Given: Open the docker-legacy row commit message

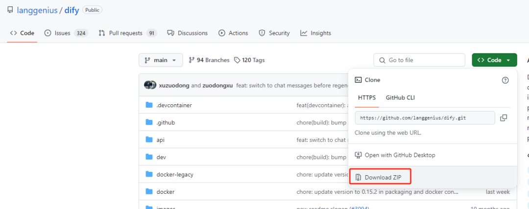Looking at the screenshot, I should tap(322, 175).
